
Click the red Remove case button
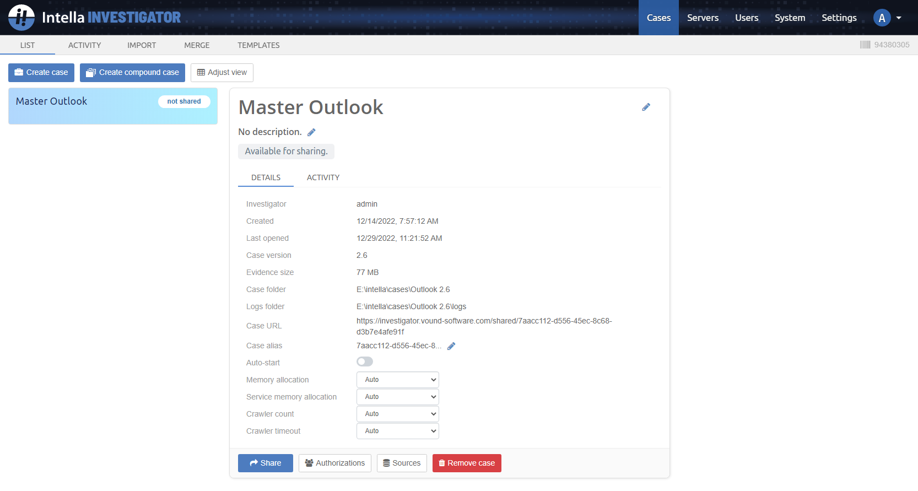click(x=466, y=463)
